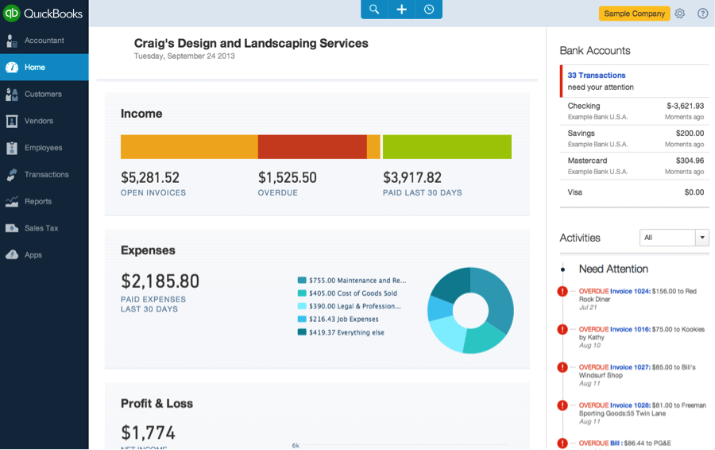Click the help question mark icon
Screen dimensions: 715x450
(703, 14)
